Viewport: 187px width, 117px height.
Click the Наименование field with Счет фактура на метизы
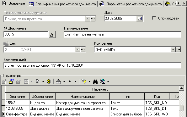click(122, 34)
